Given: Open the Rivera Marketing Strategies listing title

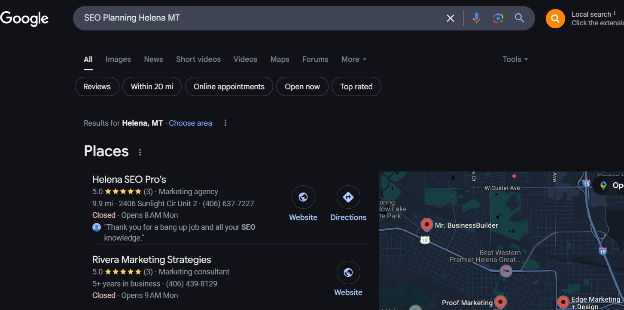Looking at the screenshot, I should click(152, 259).
